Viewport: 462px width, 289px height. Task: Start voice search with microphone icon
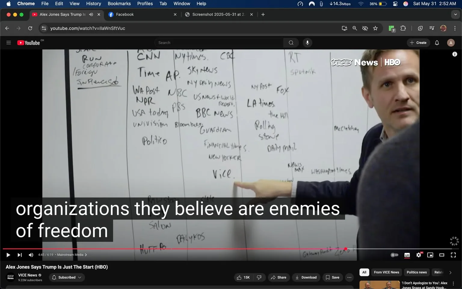click(x=307, y=43)
